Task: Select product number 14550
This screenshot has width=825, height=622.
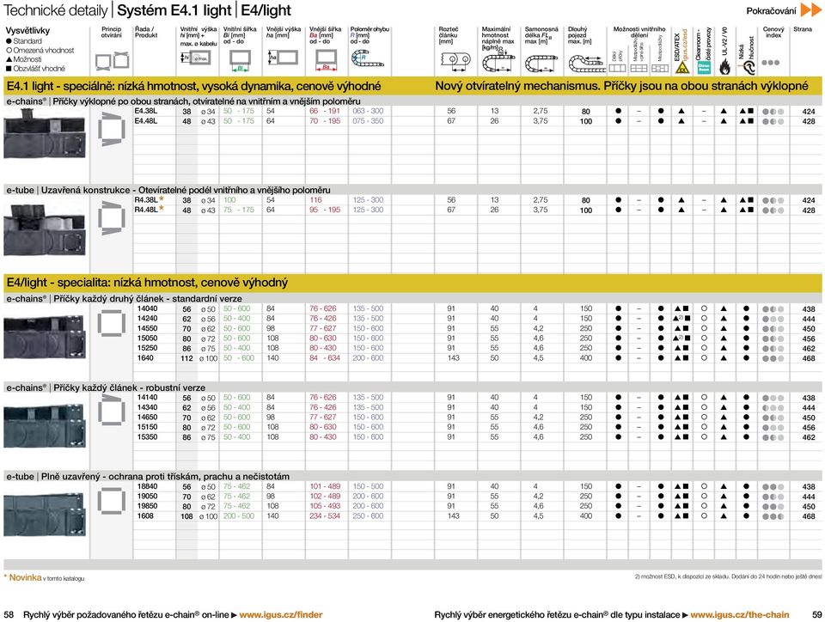Action: pyautogui.click(x=147, y=329)
